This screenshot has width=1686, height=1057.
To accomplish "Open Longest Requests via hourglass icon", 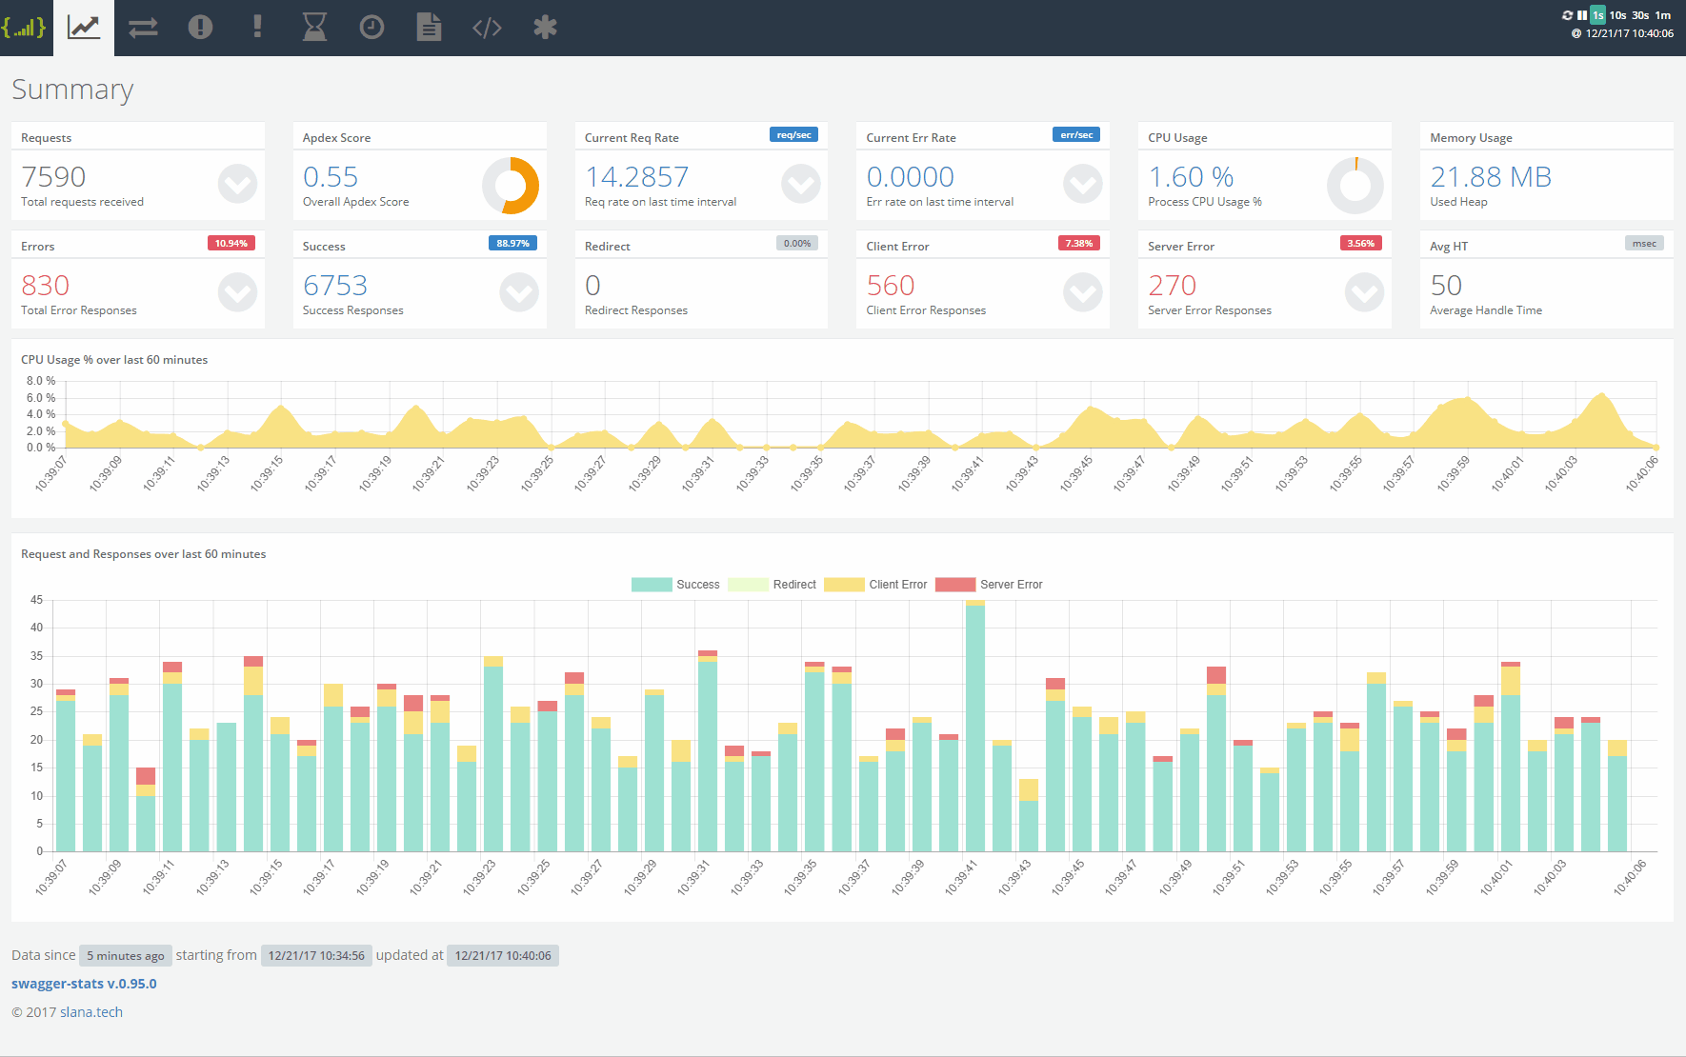I will 314,28.
